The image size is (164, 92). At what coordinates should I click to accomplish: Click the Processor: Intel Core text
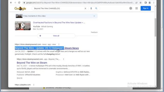pos(73,75)
